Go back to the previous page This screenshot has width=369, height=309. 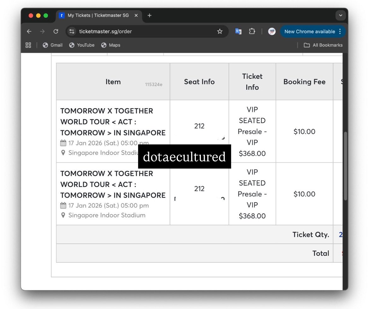29,31
